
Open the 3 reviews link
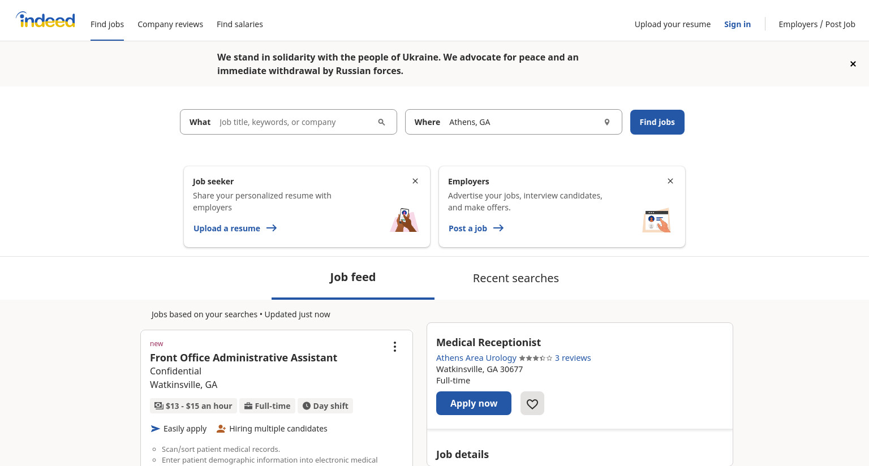tap(573, 358)
